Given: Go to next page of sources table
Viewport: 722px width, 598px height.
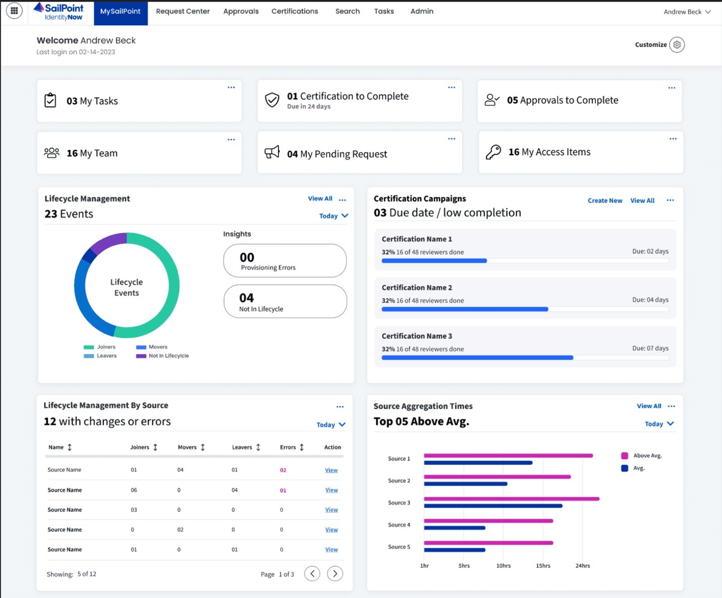Looking at the screenshot, I should point(335,574).
